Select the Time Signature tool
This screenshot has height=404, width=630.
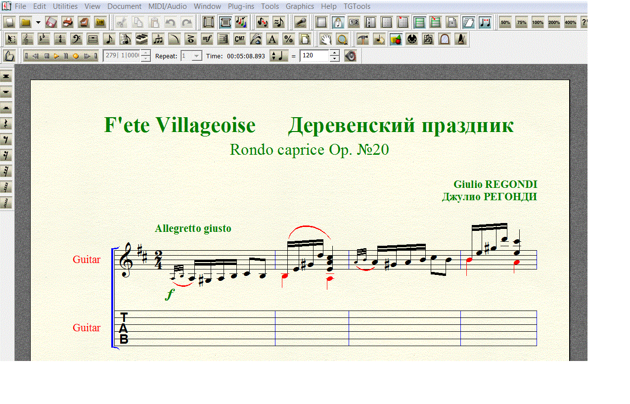[60, 39]
